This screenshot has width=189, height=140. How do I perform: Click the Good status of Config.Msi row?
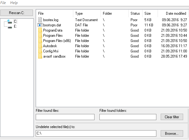point(135,51)
